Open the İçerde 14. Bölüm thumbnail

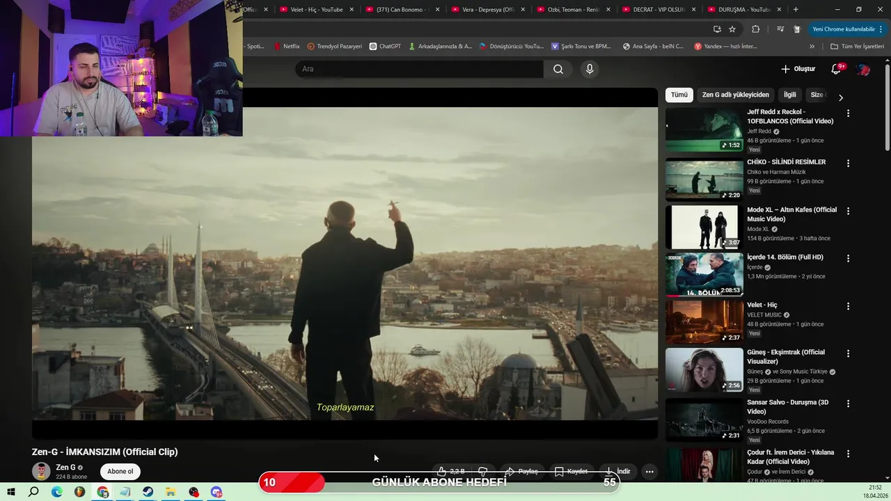pyautogui.click(x=704, y=275)
